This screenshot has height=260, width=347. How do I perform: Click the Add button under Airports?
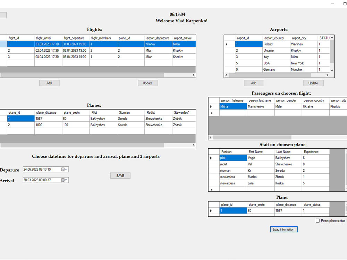[254, 83]
